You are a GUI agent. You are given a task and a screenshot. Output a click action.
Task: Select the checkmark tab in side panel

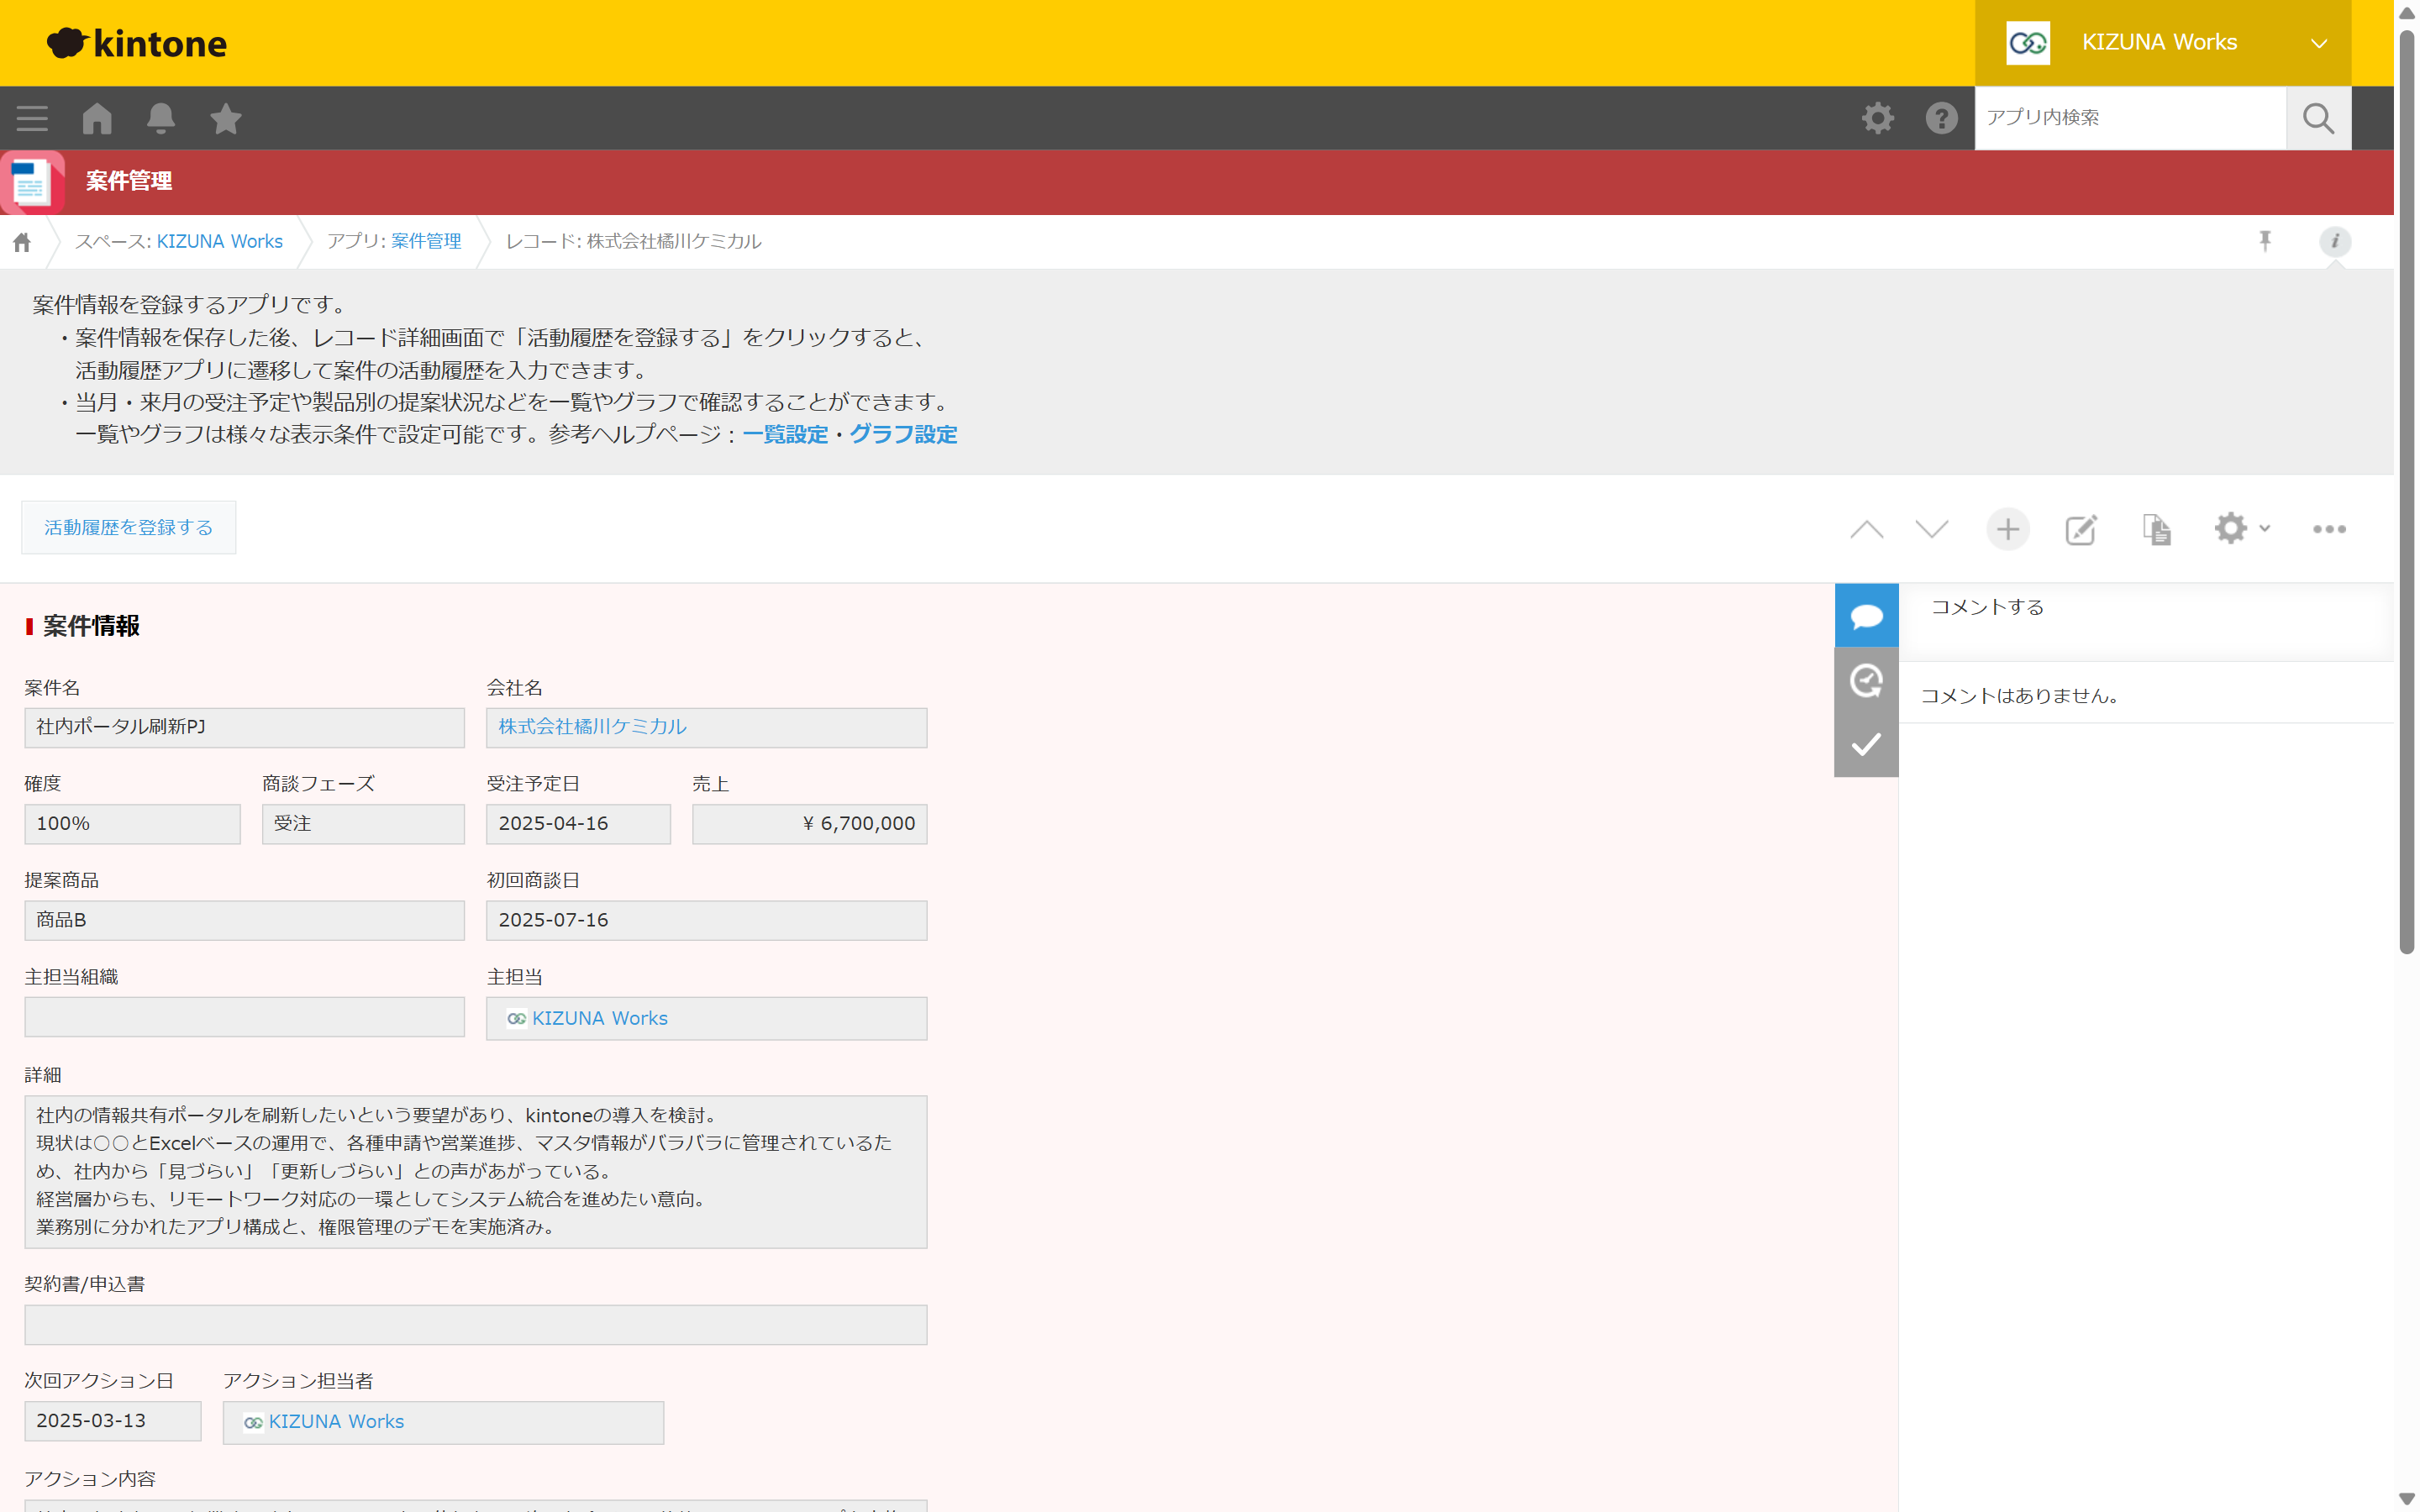(x=1866, y=745)
